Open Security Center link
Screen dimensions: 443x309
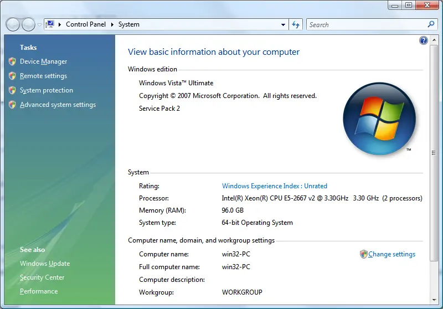pyautogui.click(x=42, y=277)
